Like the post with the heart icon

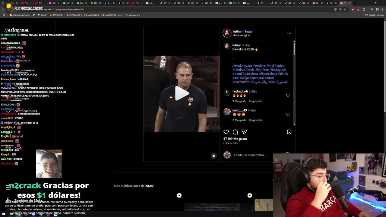[x=226, y=132]
